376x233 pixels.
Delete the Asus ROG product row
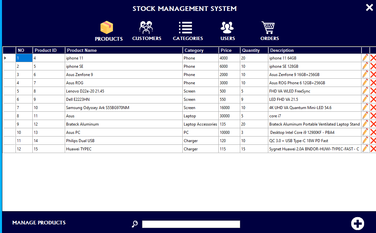[372, 82]
